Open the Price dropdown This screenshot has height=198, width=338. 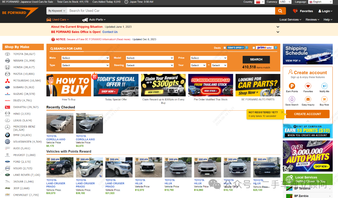pyautogui.click(x=209, y=58)
